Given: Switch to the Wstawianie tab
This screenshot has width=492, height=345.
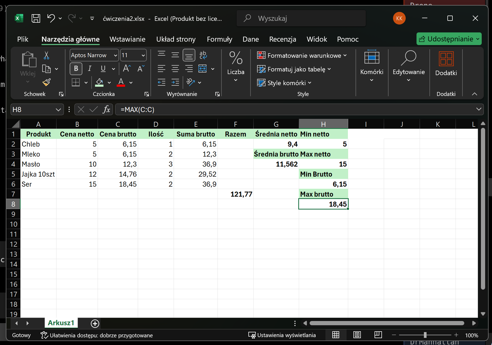Looking at the screenshot, I should click(x=127, y=39).
